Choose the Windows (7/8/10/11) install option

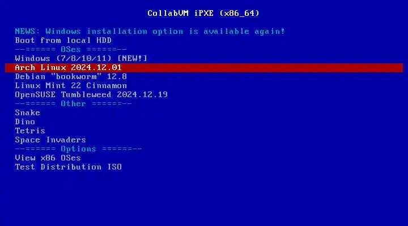pos(81,58)
